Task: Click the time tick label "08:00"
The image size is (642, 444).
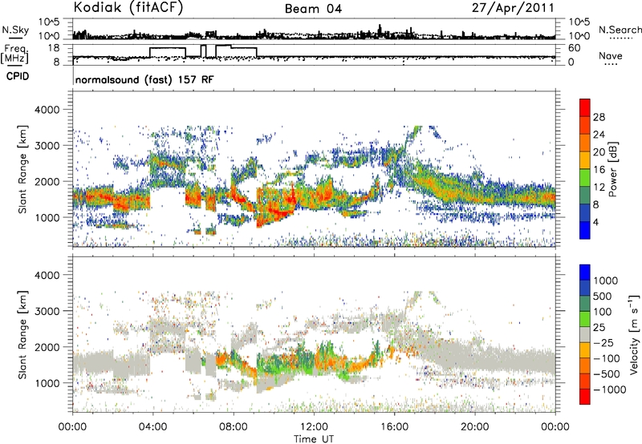Action: (x=234, y=427)
